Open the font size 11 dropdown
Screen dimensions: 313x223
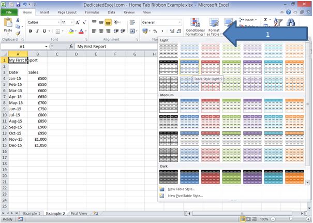(72, 22)
